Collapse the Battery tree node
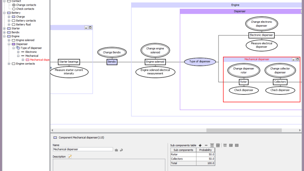 point(4,13)
